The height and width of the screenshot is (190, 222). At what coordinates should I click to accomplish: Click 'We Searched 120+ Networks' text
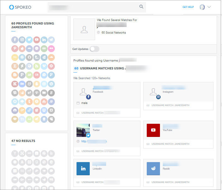click(x=92, y=78)
